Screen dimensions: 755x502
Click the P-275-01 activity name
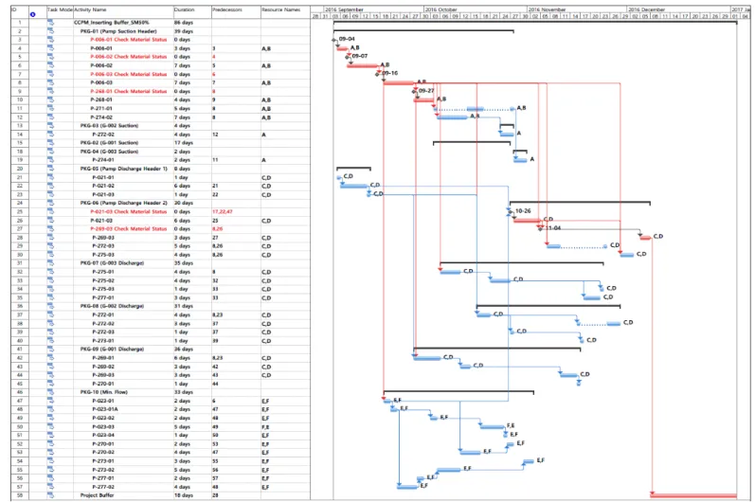103,272
